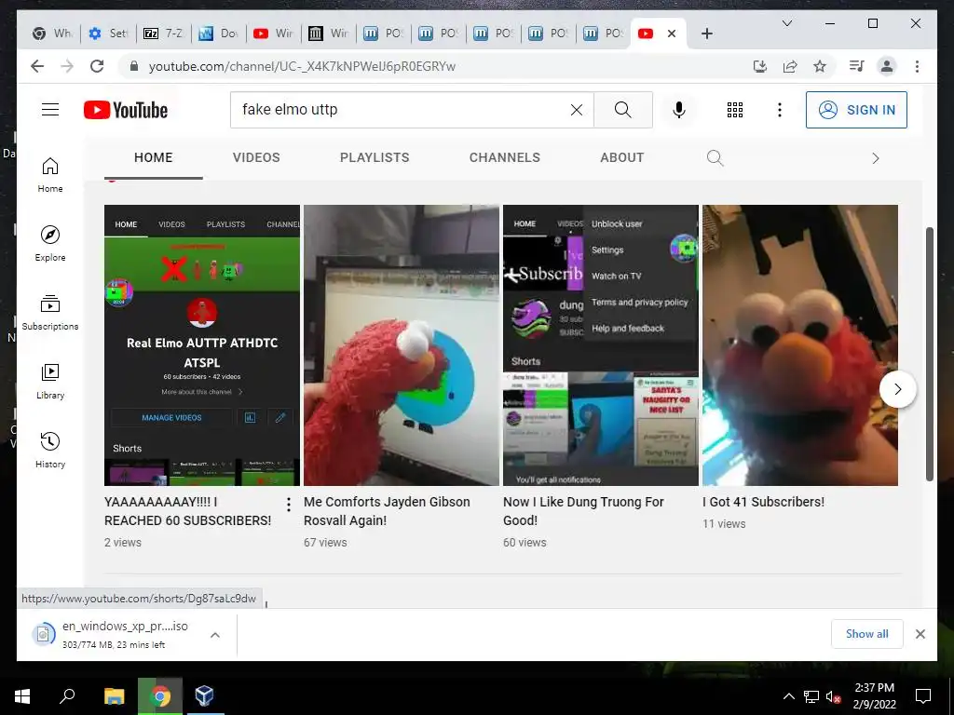Start voice search with the microphone
This screenshot has height=715, width=954.
tap(679, 110)
